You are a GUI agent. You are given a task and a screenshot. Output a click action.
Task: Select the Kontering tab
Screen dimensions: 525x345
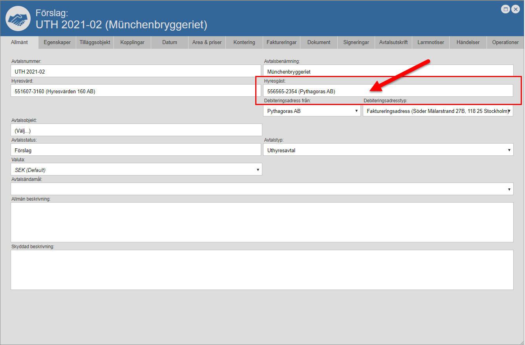(244, 42)
